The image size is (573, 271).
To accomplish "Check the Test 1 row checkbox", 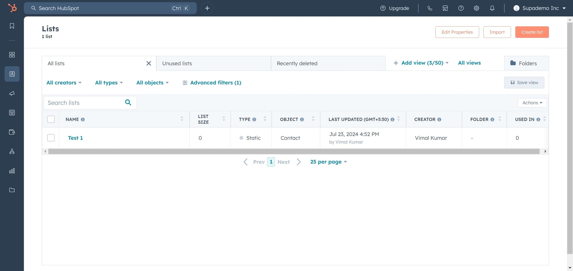I will tap(51, 138).
